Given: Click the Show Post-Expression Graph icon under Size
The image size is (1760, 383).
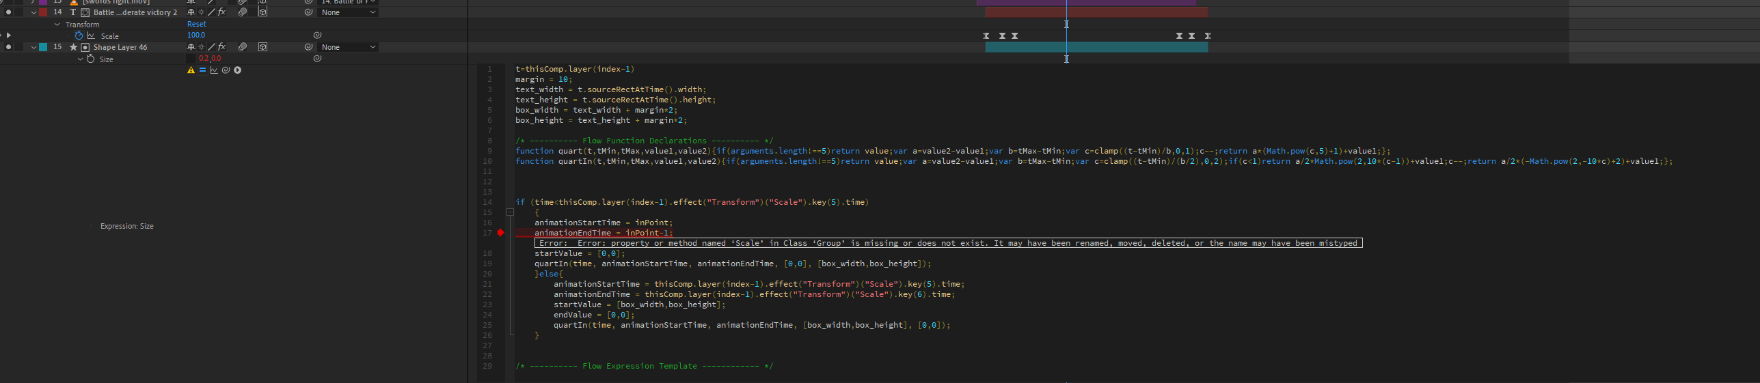Looking at the screenshot, I should pyautogui.click(x=214, y=70).
